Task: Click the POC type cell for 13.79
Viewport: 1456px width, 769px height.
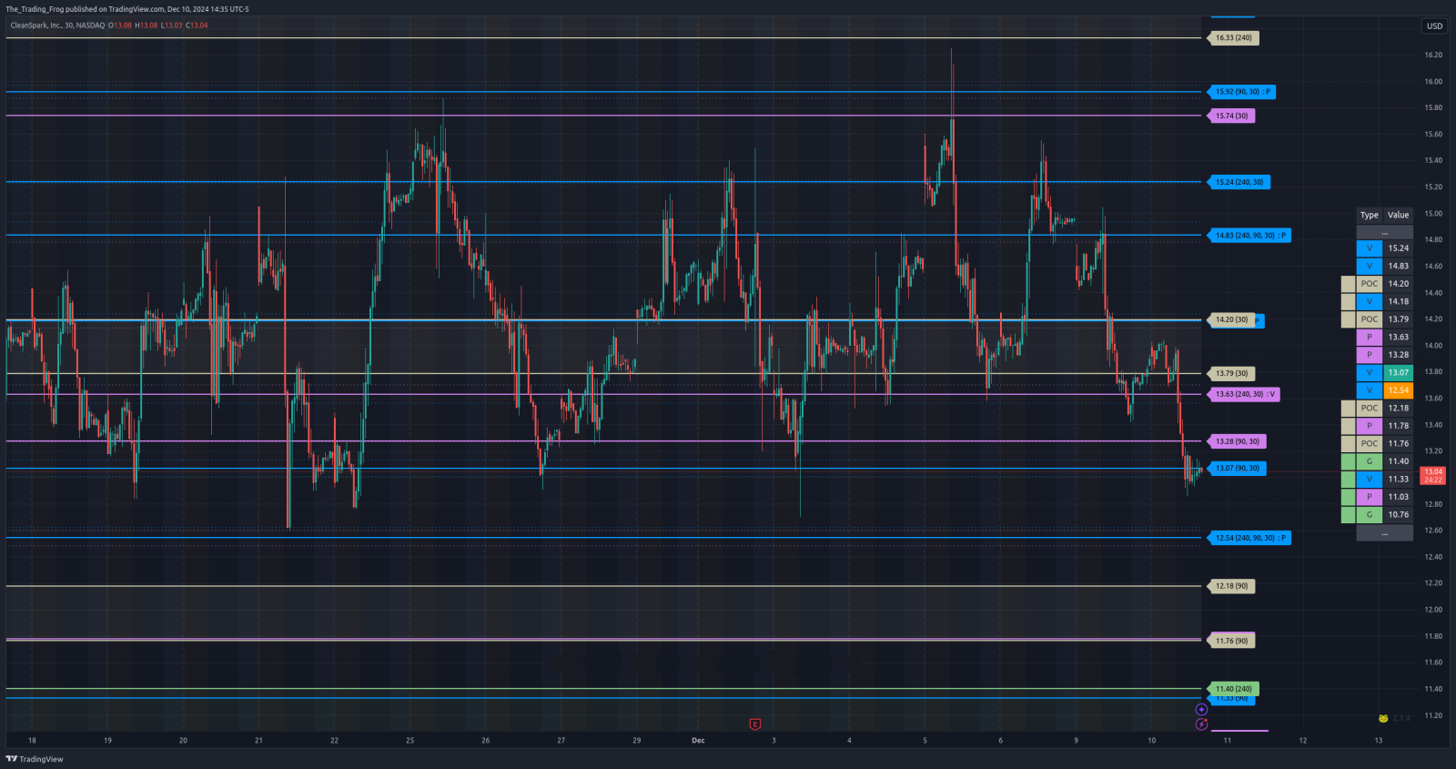Action: click(x=1370, y=319)
